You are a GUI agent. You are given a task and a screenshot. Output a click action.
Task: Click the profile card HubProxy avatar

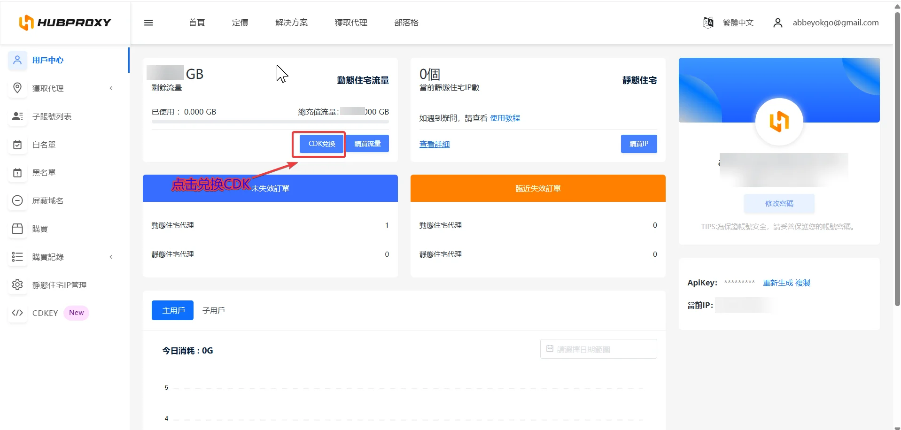(x=779, y=122)
